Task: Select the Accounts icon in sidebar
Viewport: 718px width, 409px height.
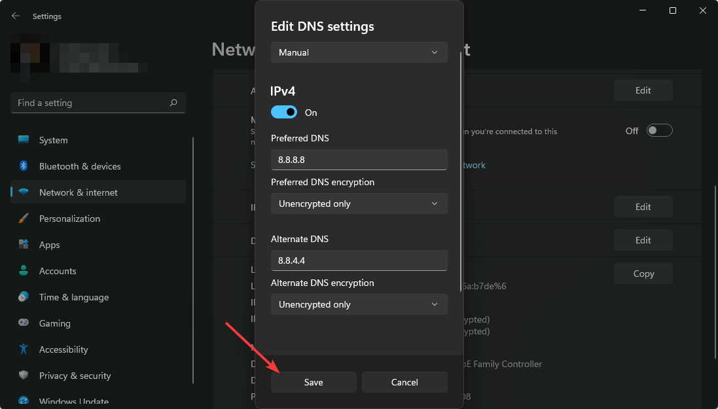Action: [25, 270]
